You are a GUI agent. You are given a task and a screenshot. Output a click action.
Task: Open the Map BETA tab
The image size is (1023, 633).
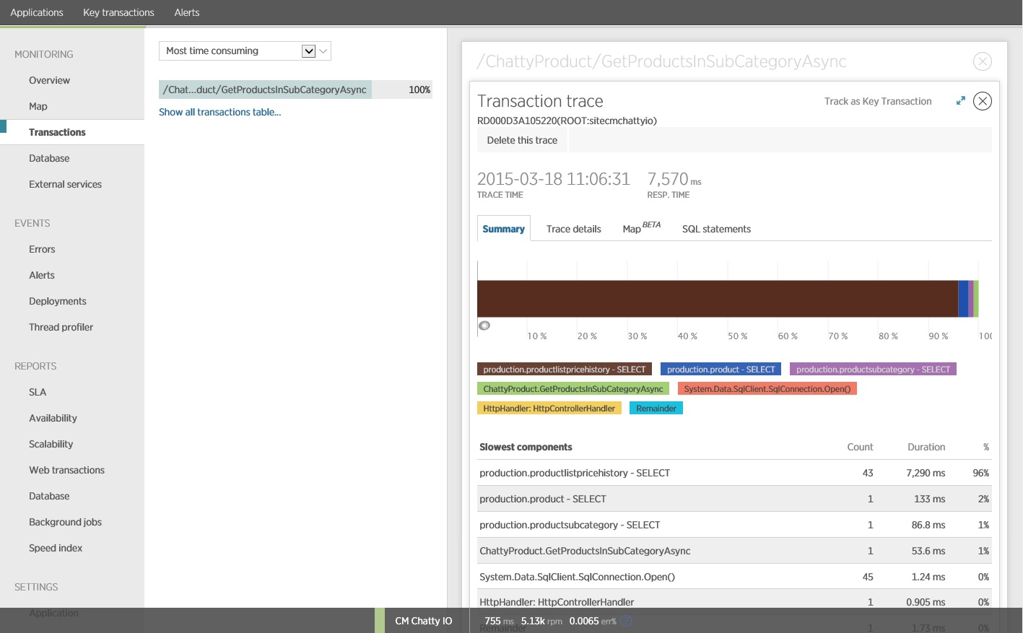[641, 228]
